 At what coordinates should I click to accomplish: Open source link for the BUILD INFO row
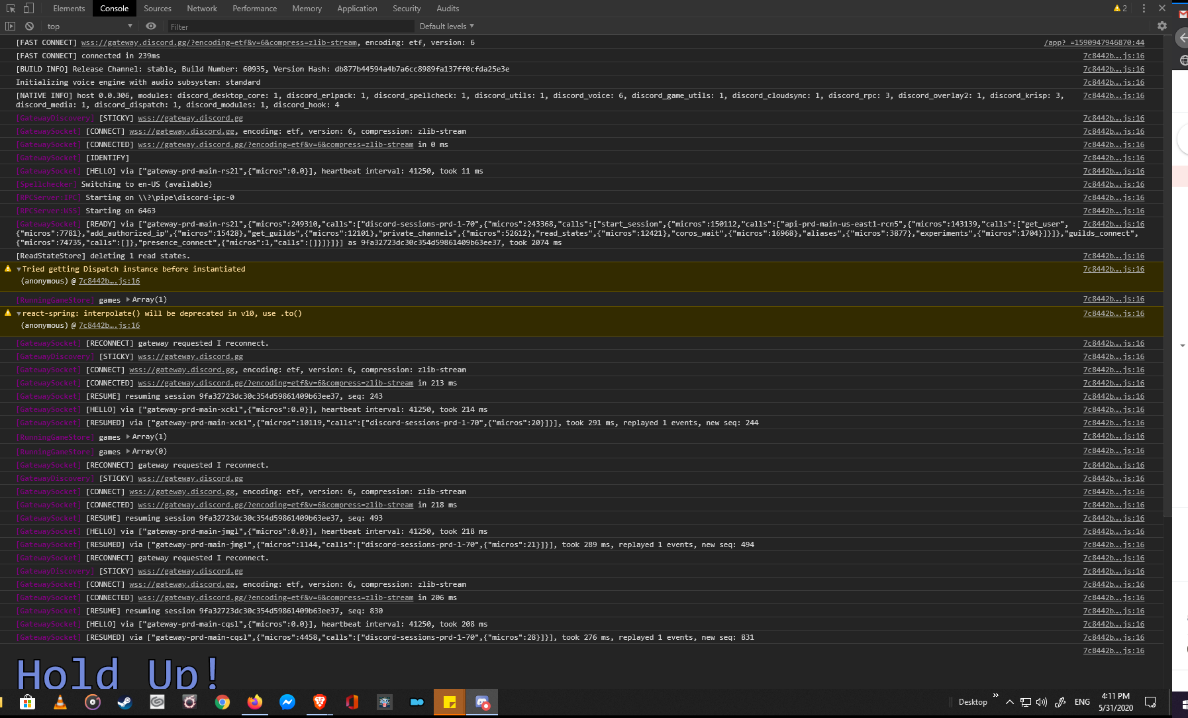1114,69
